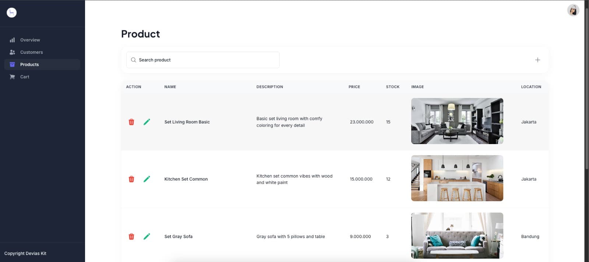This screenshot has width=589, height=262.
Task: Focus the Search product field
Action: pyautogui.click(x=203, y=60)
